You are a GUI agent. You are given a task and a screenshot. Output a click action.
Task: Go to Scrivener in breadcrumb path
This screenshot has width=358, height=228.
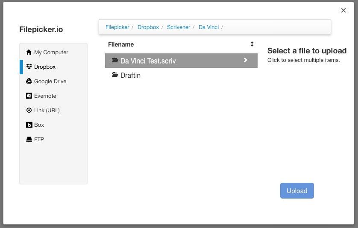[x=179, y=27]
